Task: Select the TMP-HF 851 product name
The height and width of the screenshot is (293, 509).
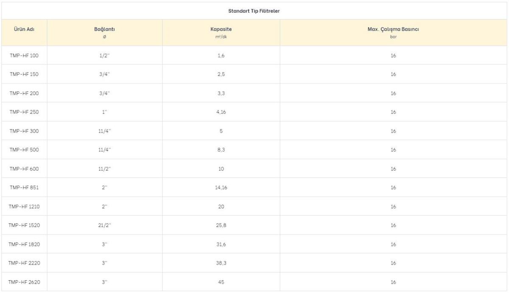Action: tap(24, 187)
